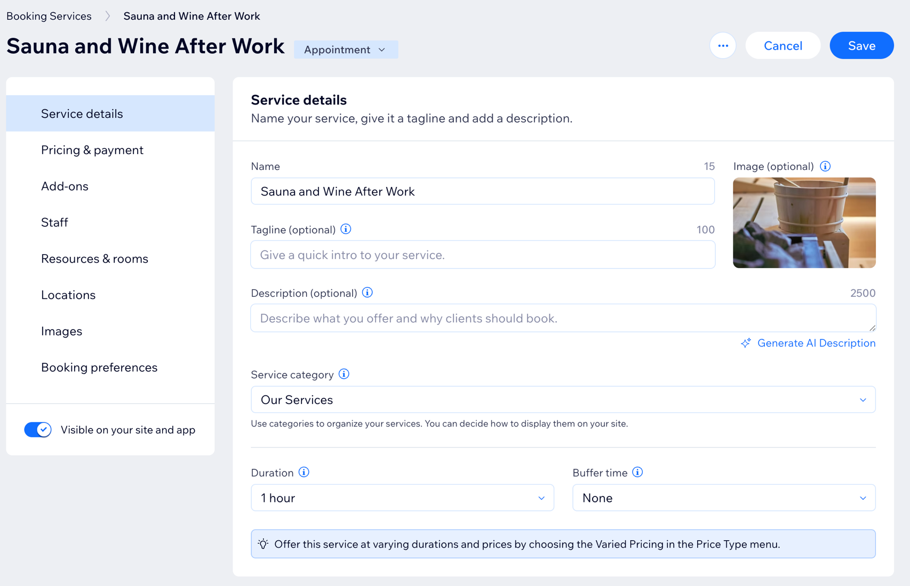Click the Buffer time info icon
Screen dimensions: 910x586
pos(637,472)
